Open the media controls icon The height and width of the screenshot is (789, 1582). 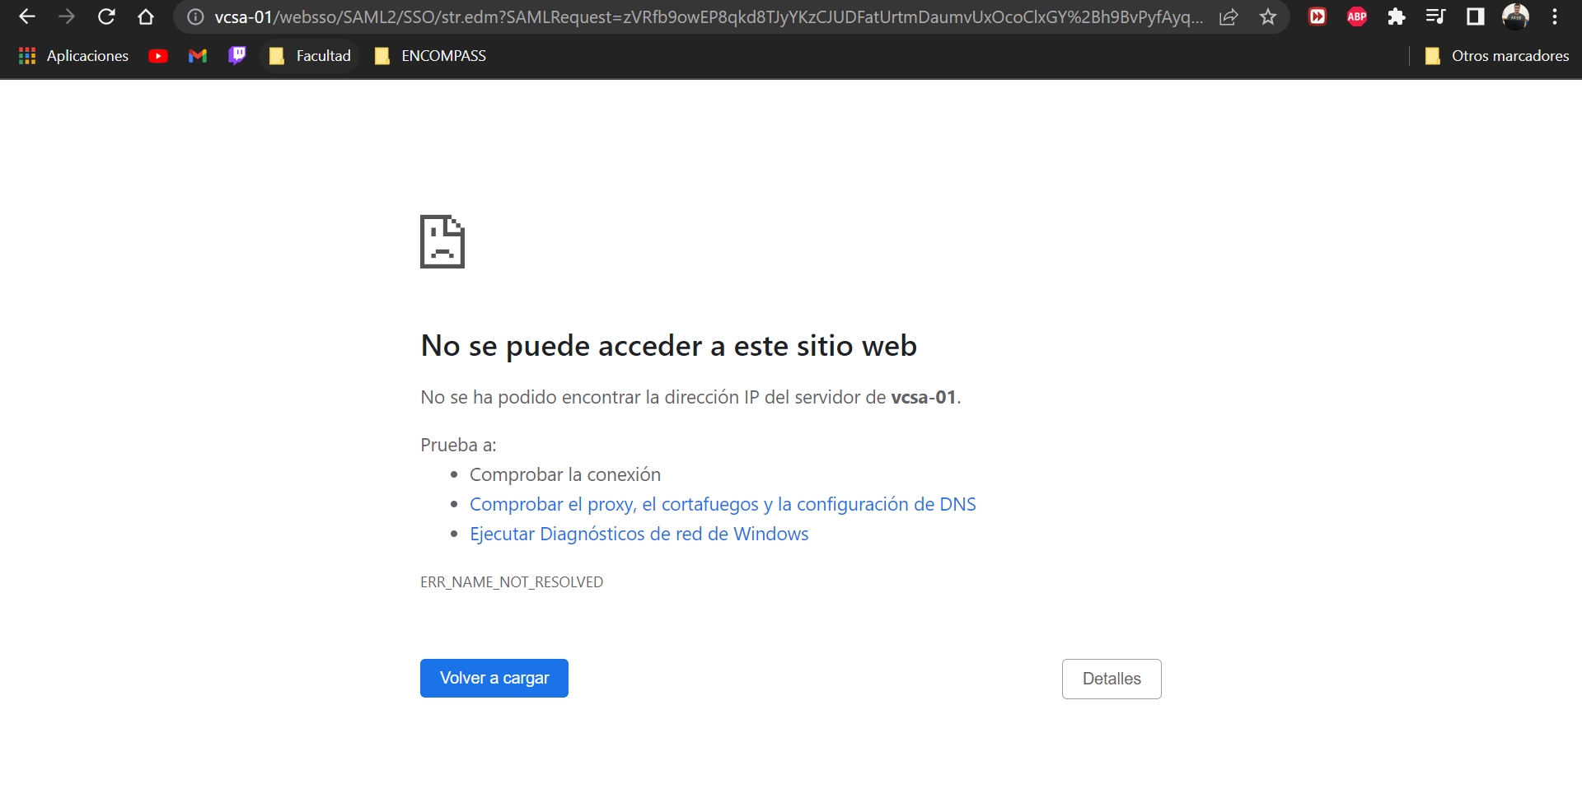click(x=1436, y=16)
